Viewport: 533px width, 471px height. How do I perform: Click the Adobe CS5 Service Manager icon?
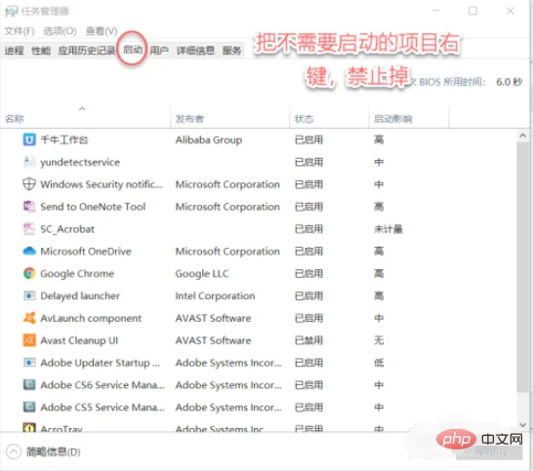[29, 408]
